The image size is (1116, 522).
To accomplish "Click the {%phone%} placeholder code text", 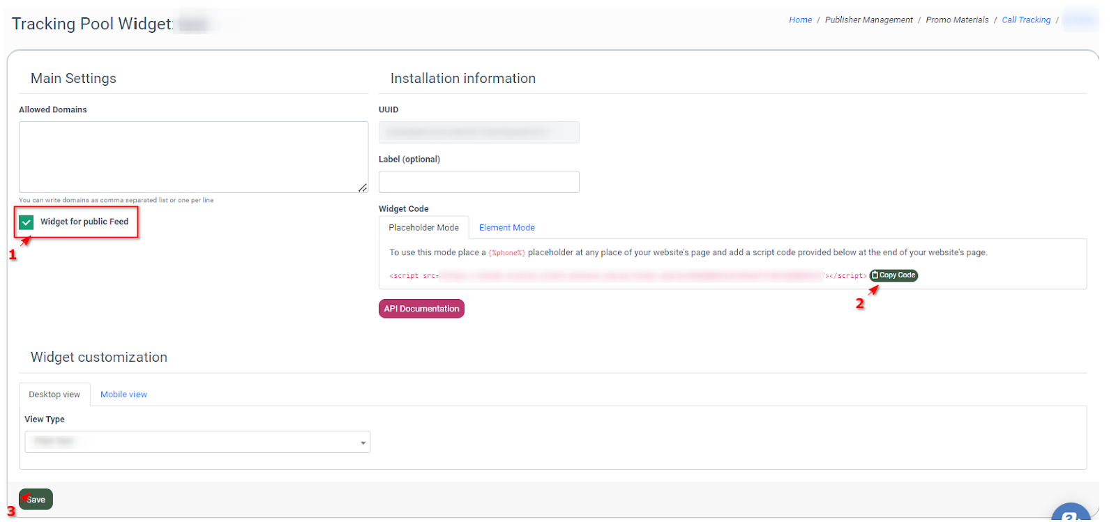I will pos(507,253).
